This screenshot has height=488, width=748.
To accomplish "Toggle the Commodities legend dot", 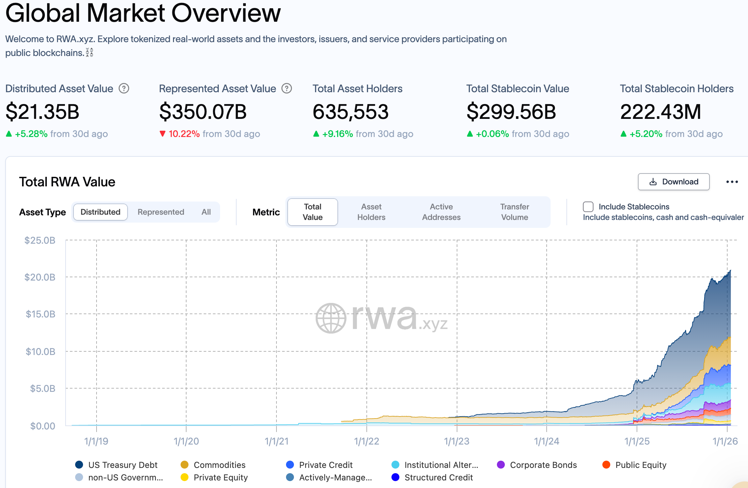I will click(x=185, y=465).
